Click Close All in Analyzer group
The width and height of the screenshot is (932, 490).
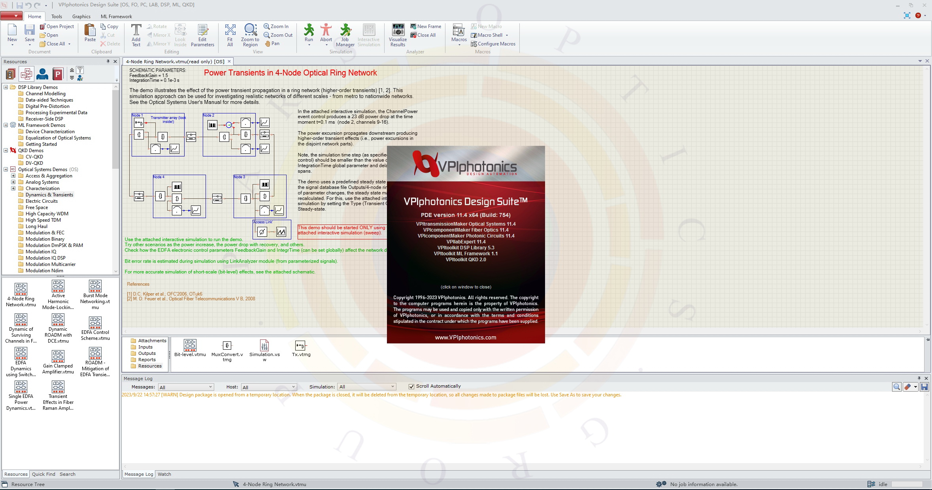(423, 35)
